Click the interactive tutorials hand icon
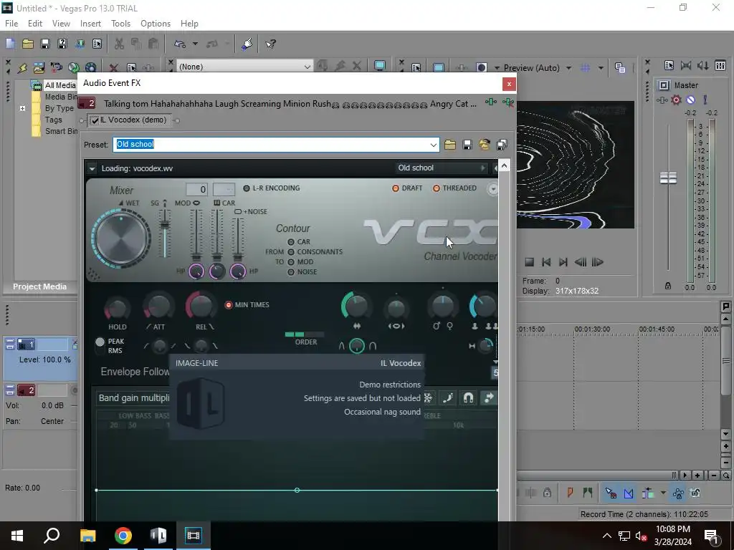The image size is (734, 550). pos(247,44)
